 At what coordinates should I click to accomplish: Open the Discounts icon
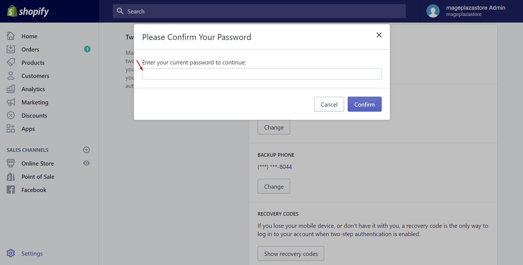tap(11, 115)
